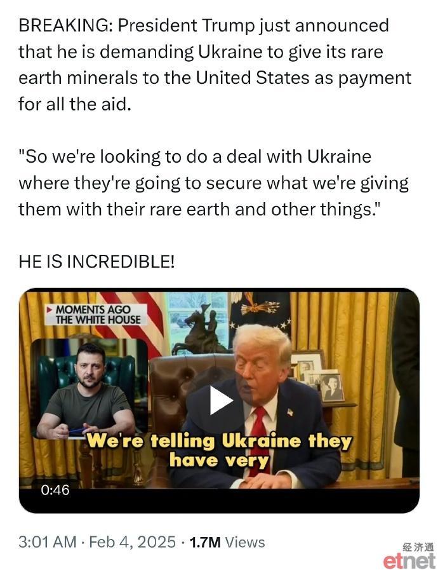Screen dimensions: 438x570
Task: Select the HE IS INCREDIBLE text
Action: 96,261
